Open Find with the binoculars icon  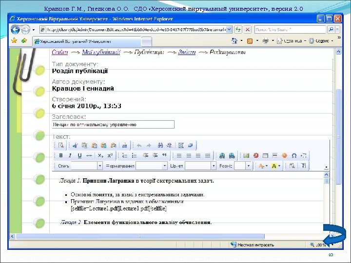160,145
